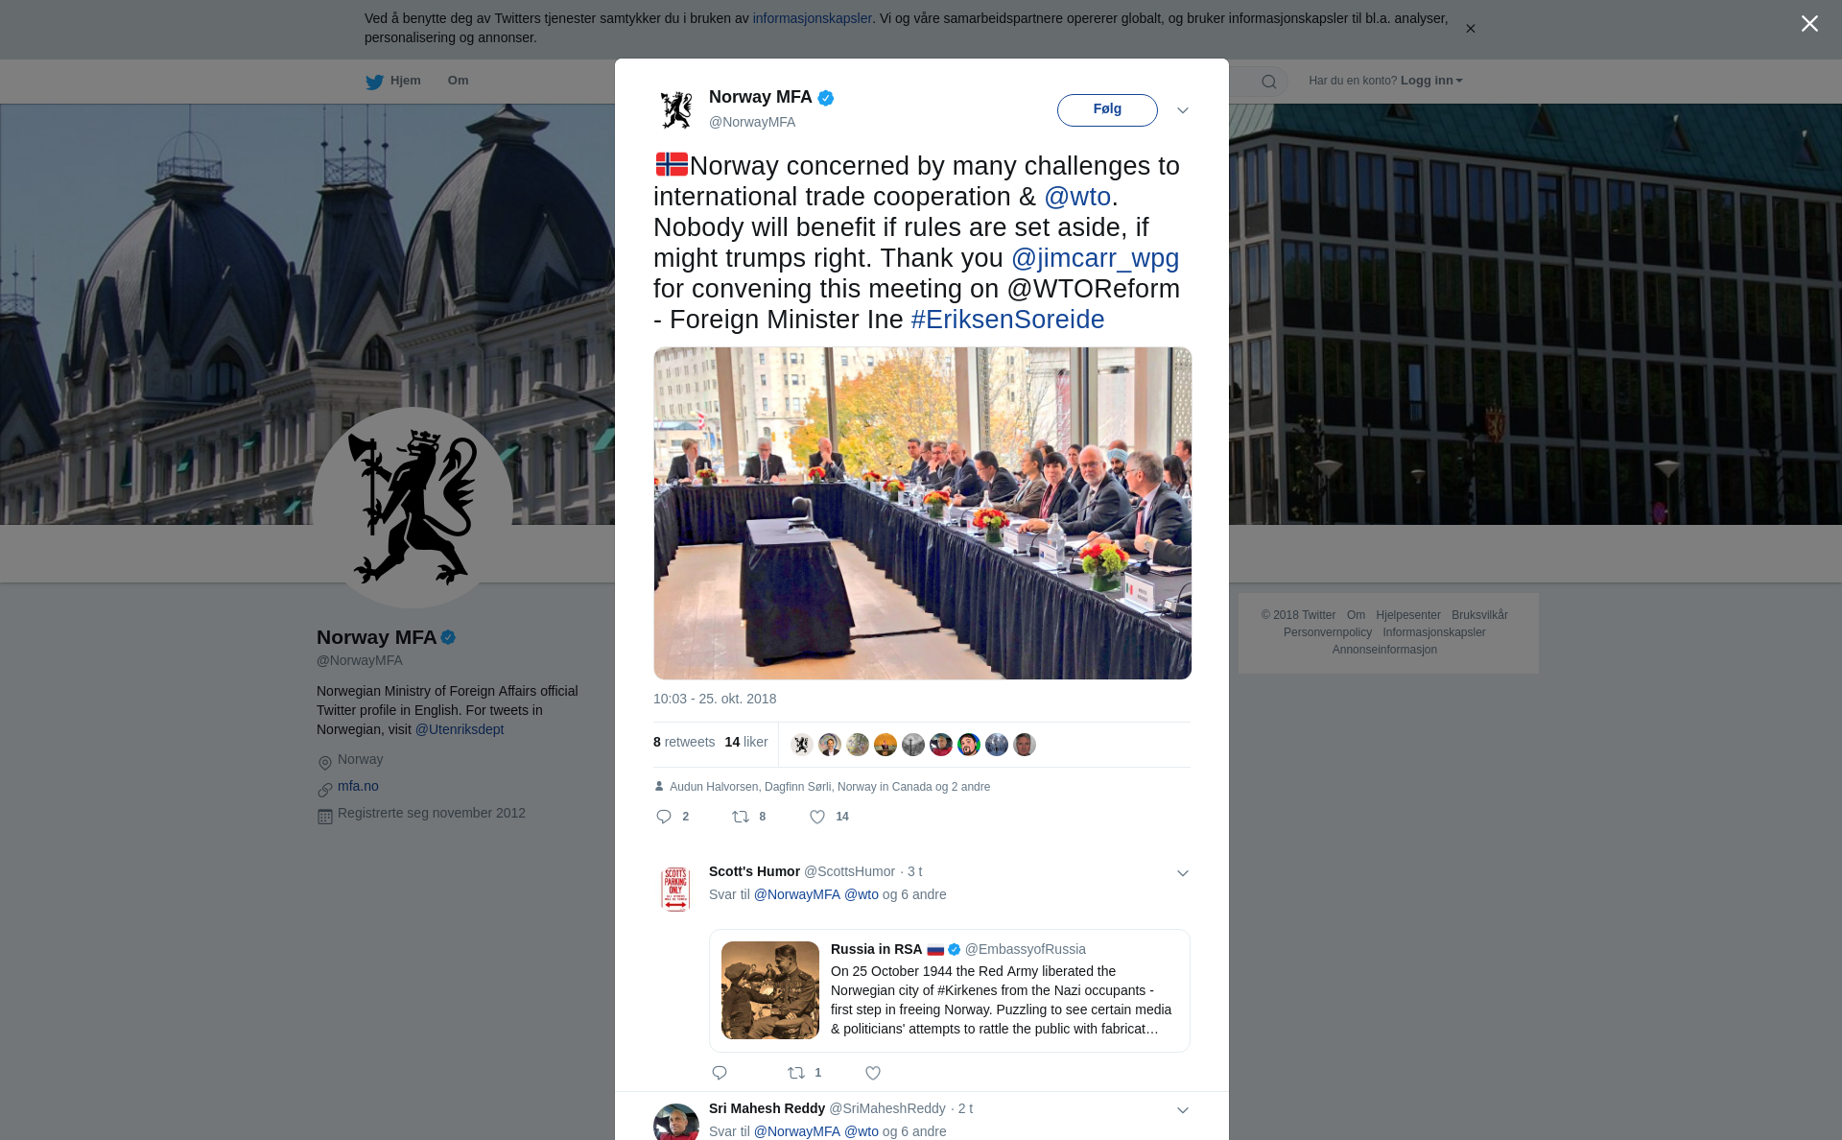
Task: Open the #EriksenSoreide hashtag link
Action: tap(1007, 320)
